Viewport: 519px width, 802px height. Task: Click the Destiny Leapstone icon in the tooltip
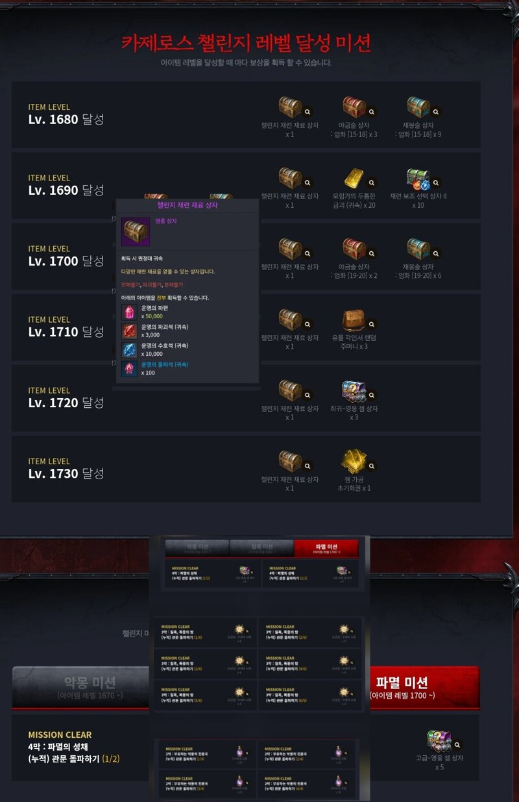[129, 369]
